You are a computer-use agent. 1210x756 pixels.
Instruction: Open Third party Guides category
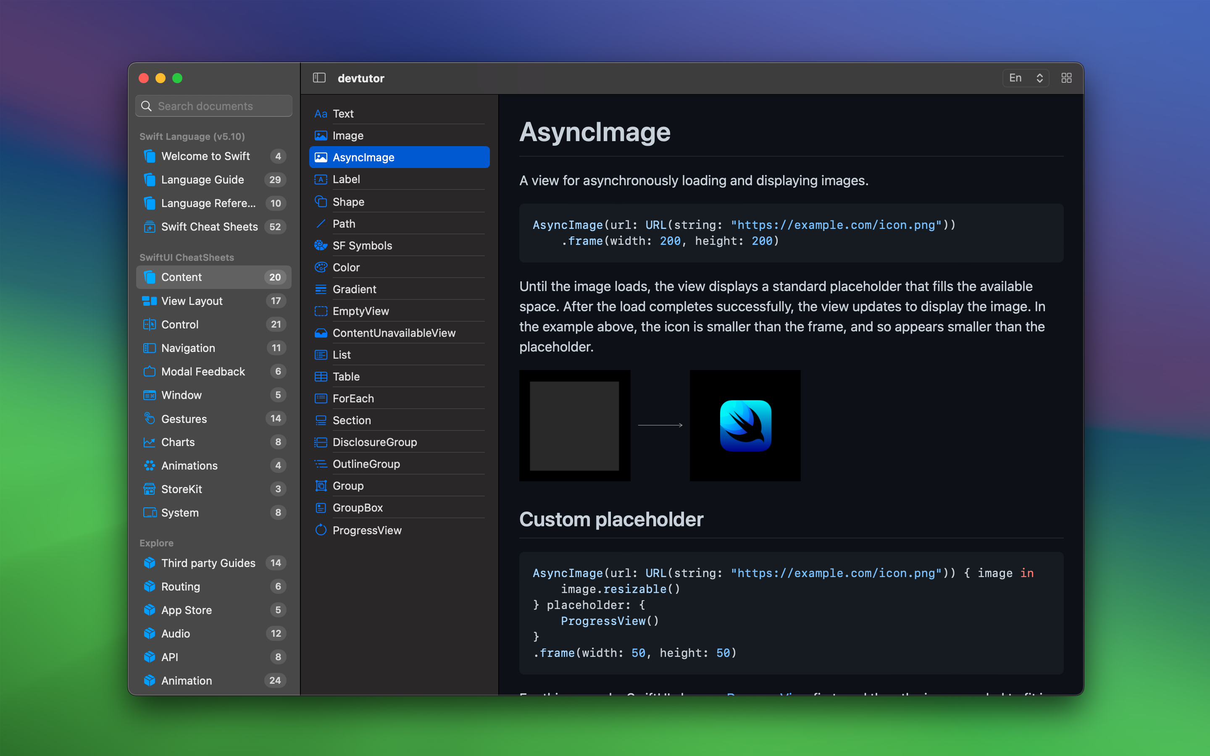208,563
